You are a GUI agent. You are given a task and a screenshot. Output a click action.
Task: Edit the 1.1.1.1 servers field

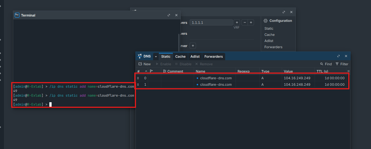[x=211, y=22]
